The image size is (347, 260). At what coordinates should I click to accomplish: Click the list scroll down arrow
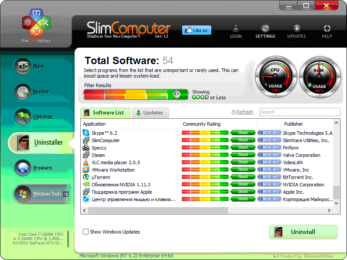click(337, 203)
